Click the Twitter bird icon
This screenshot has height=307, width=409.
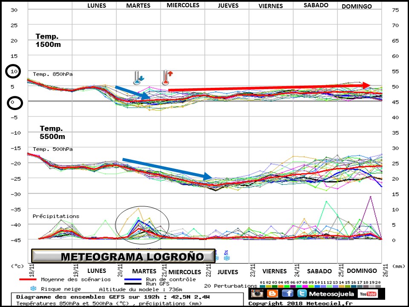(302, 294)
